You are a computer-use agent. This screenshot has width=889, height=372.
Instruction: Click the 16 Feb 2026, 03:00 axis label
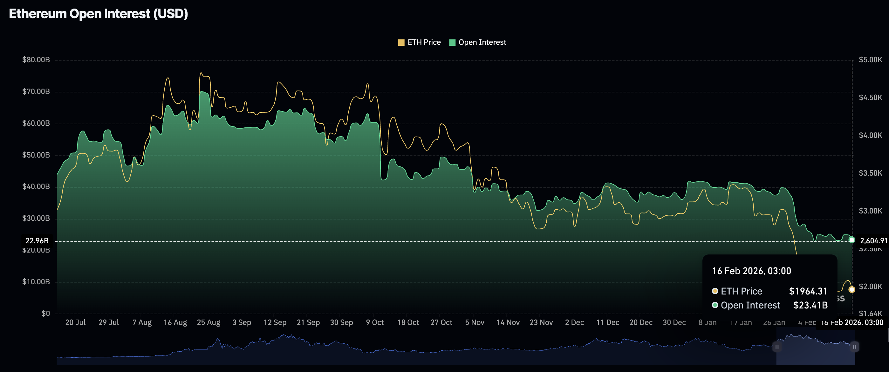(851, 322)
